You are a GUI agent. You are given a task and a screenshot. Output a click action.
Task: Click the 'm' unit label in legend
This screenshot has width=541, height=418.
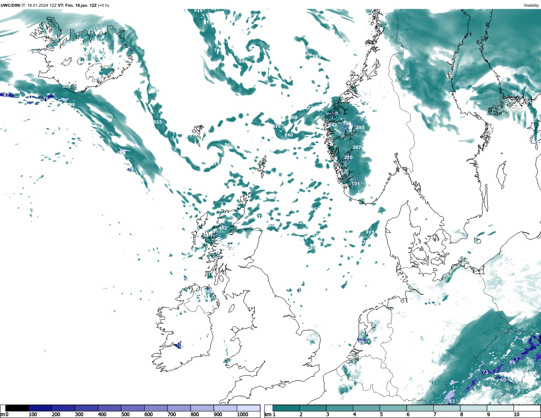pos(2,415)
